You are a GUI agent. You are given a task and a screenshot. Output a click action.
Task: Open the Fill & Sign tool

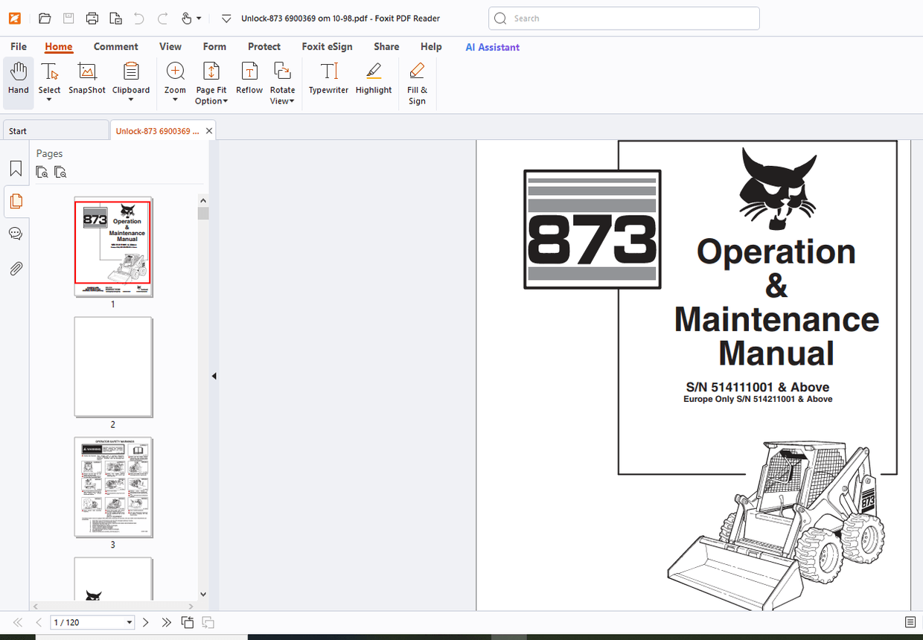point(417,72)
